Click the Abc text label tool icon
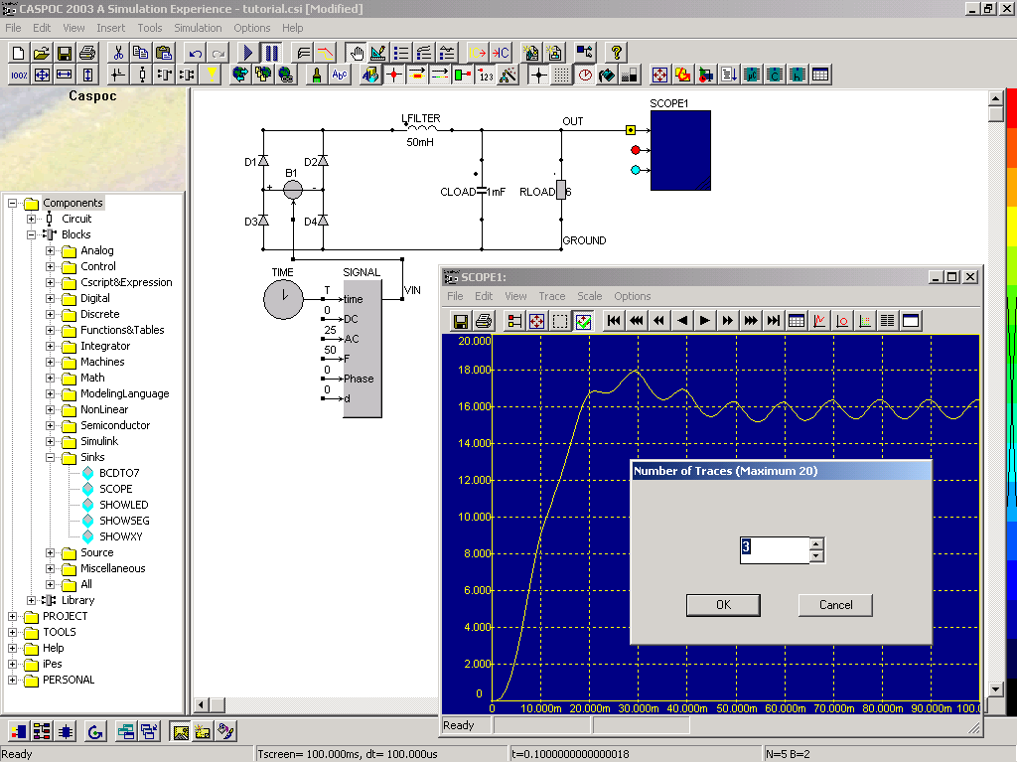The image size is (1017, 763). tap(340, 76)
